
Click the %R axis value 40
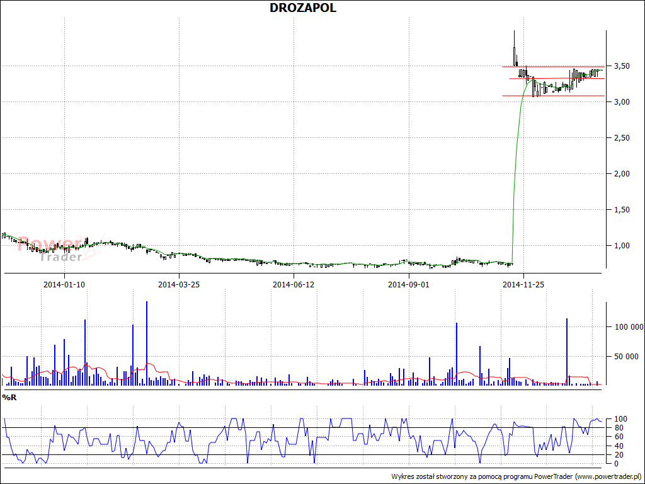618,446
